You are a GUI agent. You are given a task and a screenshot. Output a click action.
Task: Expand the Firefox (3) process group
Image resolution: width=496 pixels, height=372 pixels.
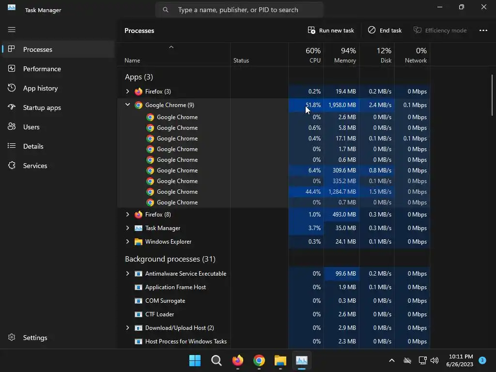[127, 92]
